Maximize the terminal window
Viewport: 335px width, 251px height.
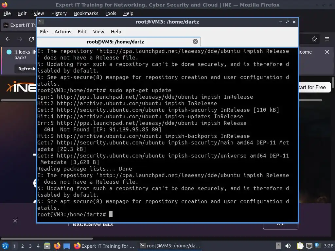click(x=287, y=22)
